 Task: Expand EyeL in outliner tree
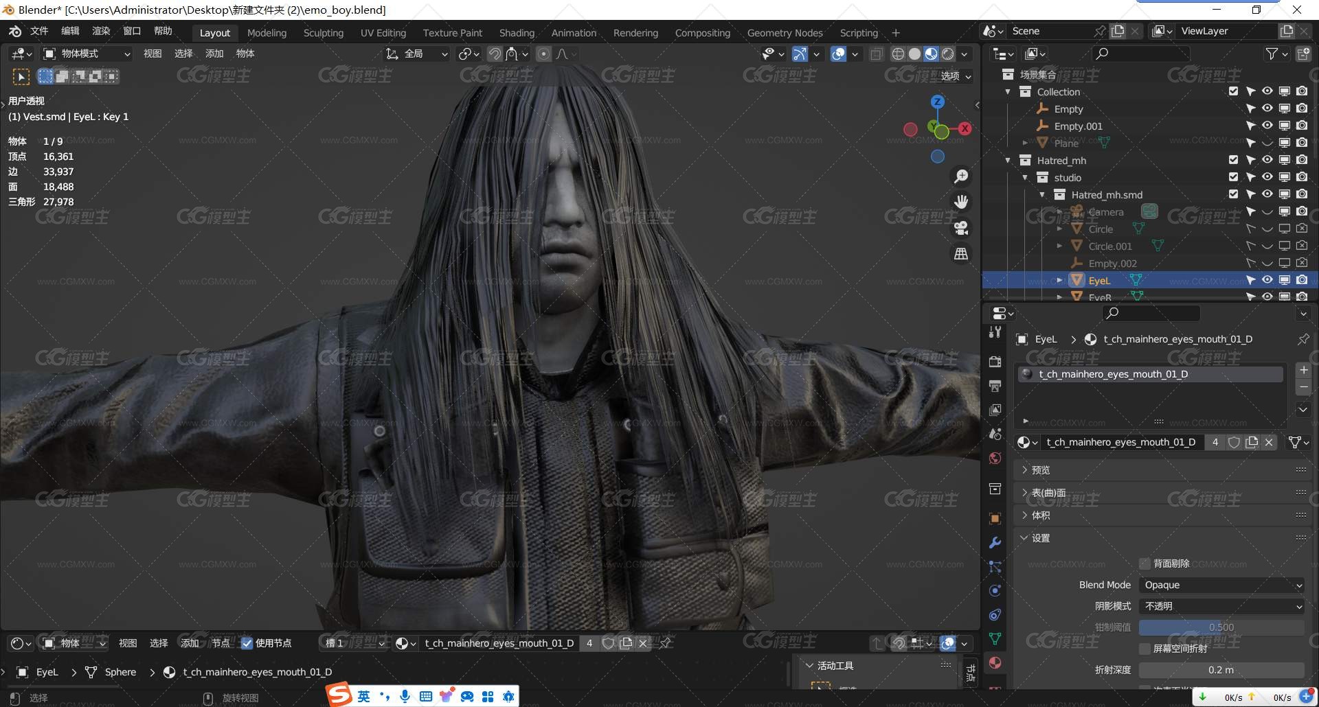1059,280
